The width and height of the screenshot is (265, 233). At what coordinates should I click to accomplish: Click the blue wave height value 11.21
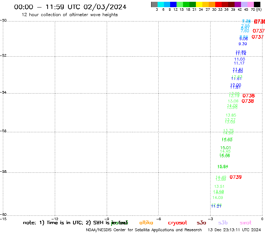pyautogui.click(x=216, y=206)
